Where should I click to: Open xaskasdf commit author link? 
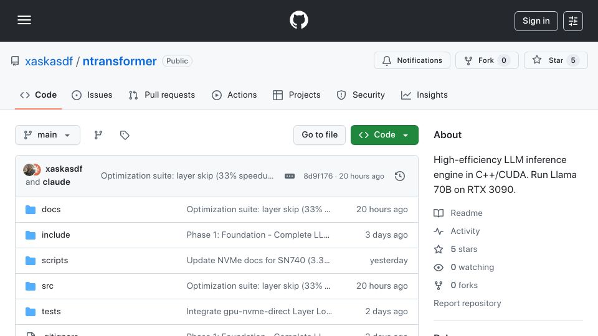[64, 169]
